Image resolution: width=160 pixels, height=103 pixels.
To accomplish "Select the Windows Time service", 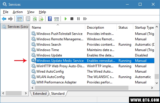I will coord(48,50).
